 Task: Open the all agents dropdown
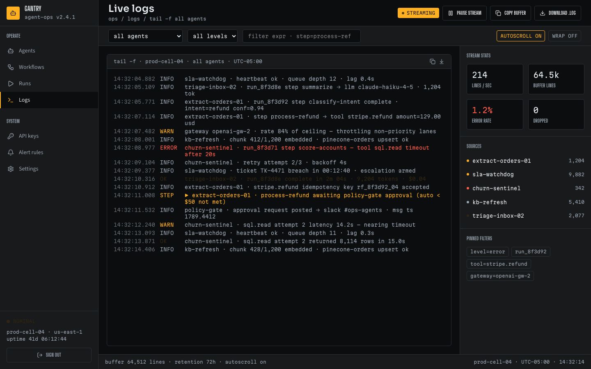[145, 36]
